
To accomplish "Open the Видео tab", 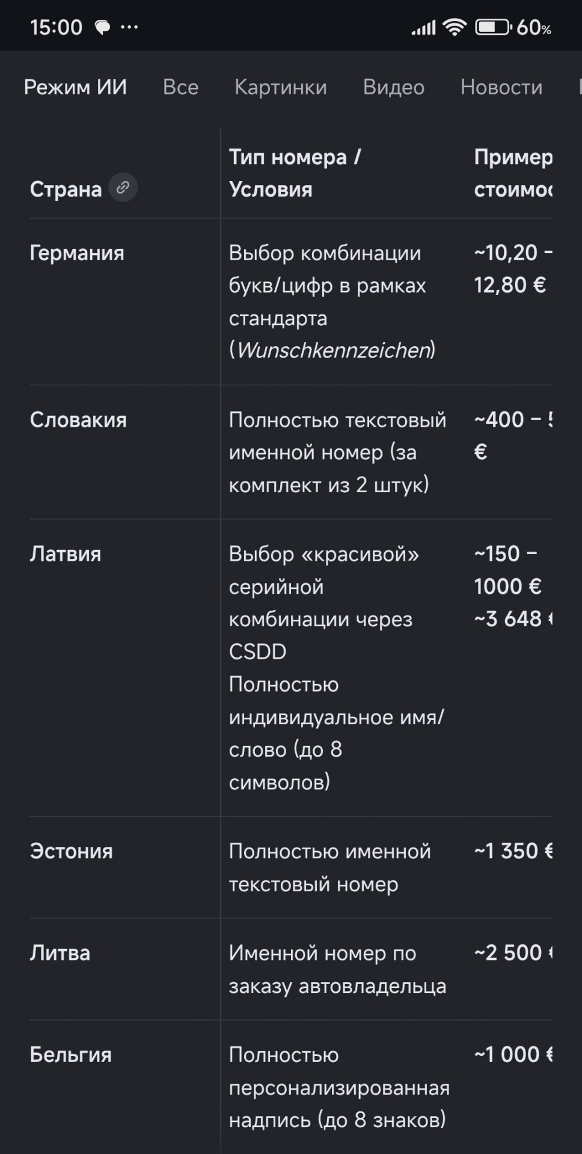I will 394,87.
